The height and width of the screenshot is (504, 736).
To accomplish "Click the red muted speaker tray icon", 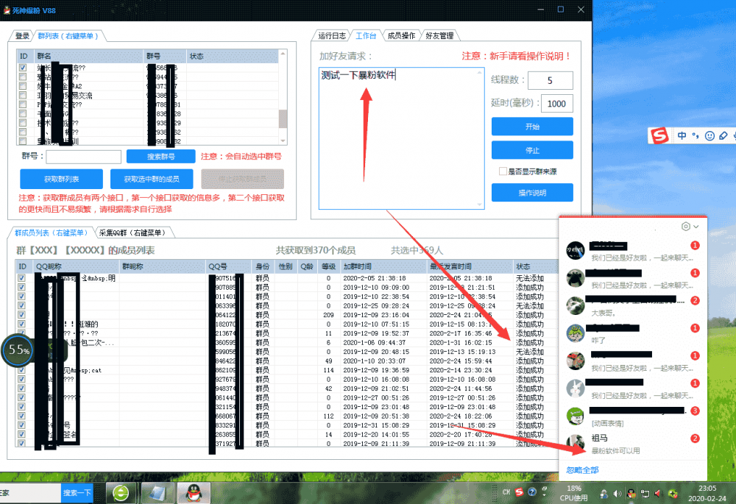I will 658,494.
